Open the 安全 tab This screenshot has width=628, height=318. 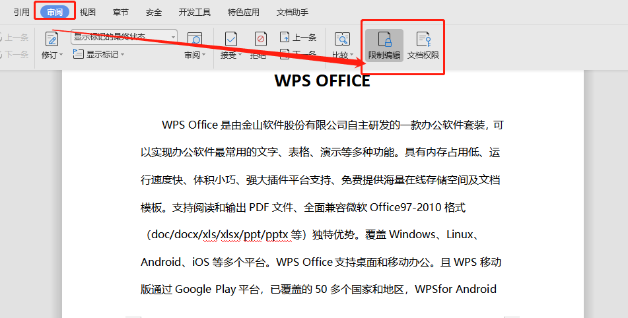(x=154, y=13)
